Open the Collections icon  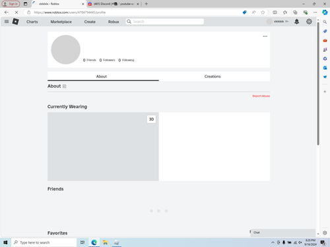295,13
